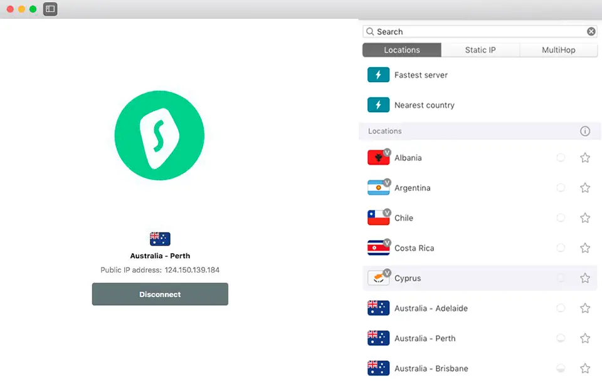Click the connected Australia flag above Disconnect

(160, 239)
